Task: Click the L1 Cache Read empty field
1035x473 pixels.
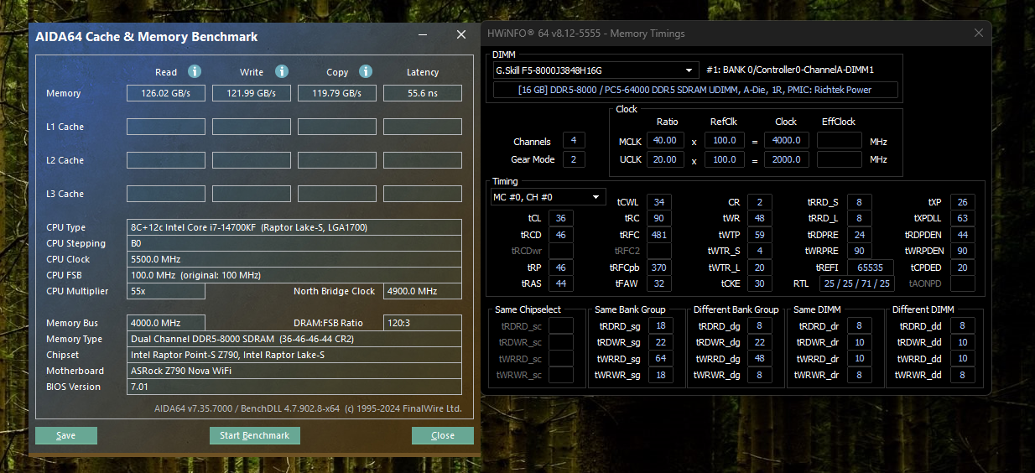Action: point(166,127)
